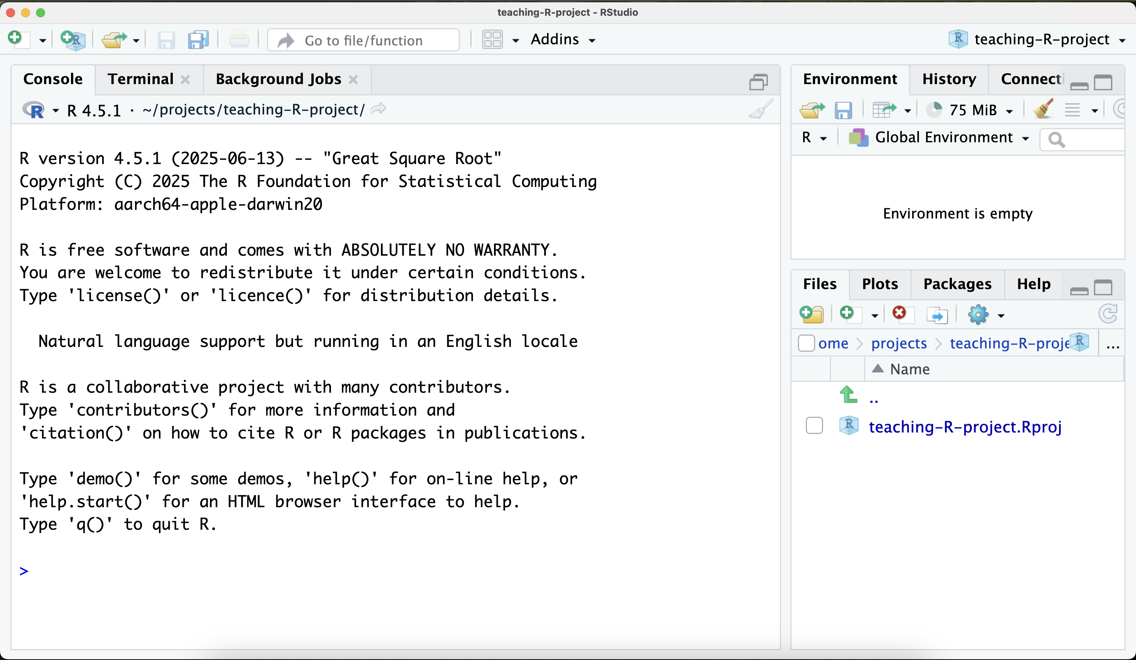Open the Home breadcrumb link
This screenshot has height=660, width=1136.
(833, 343)
